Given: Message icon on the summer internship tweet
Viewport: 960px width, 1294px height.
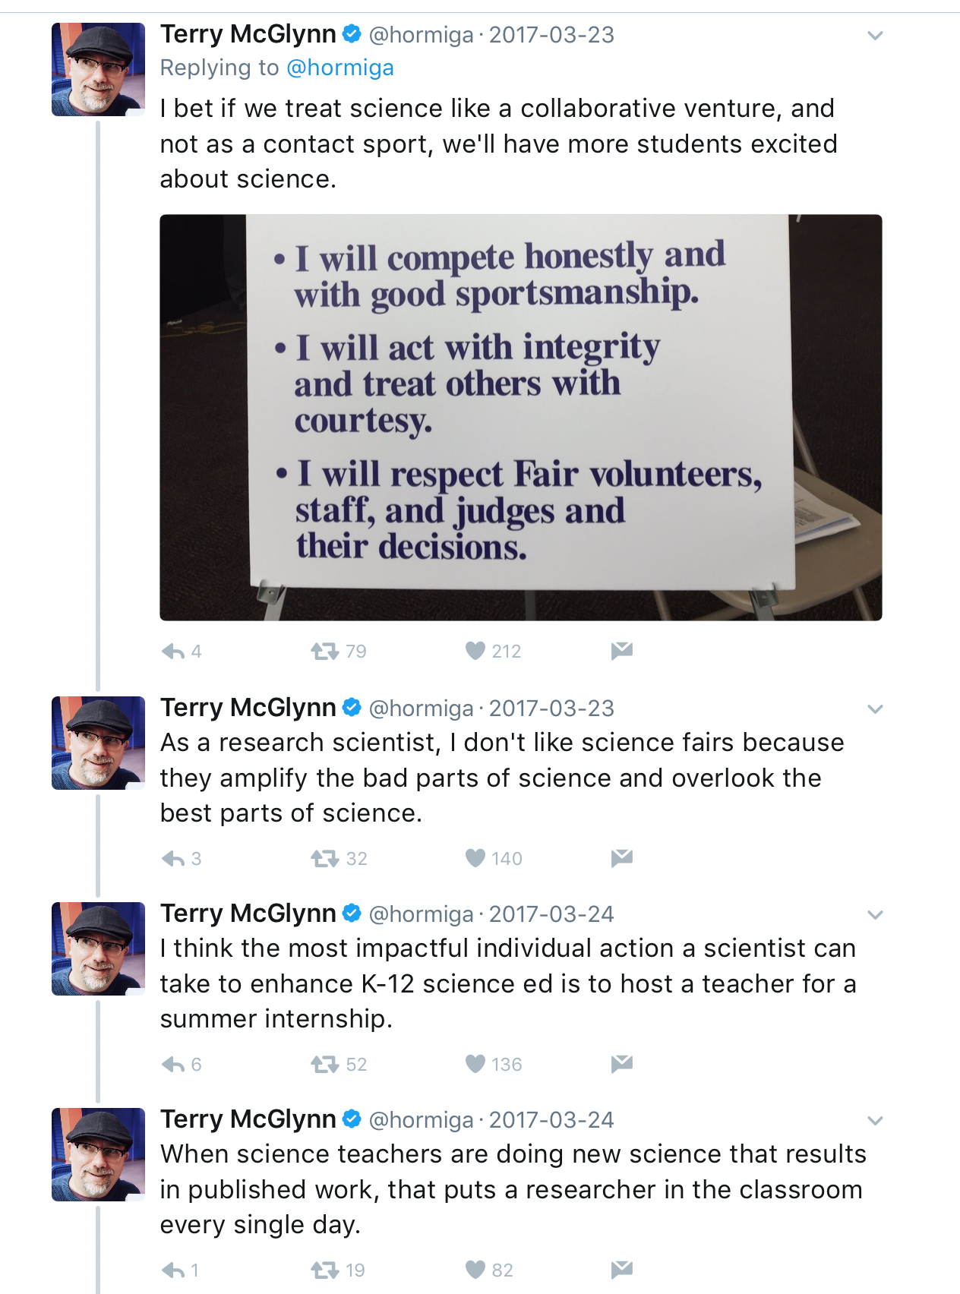Looking at the screenshot, I should [622, 1063].
